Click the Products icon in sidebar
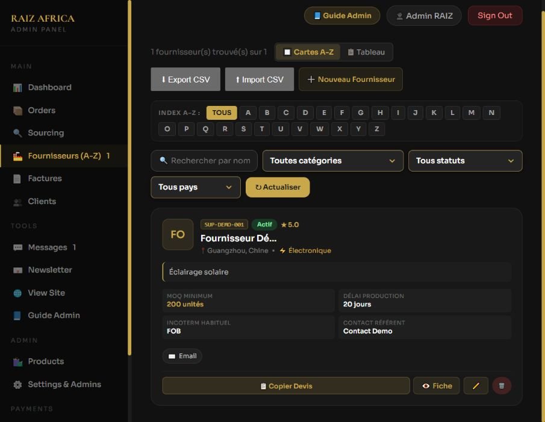The width and height of the screenshot is (545, 422). [x=17, y=362]
